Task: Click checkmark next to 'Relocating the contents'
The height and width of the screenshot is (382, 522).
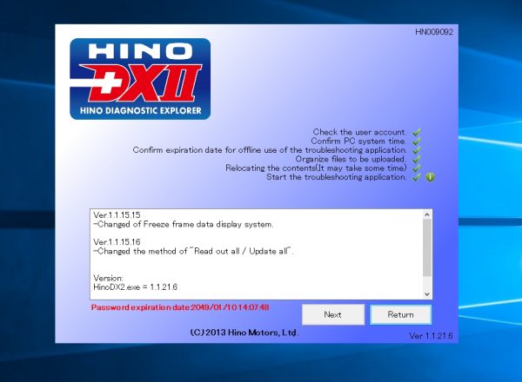Action: click(x=416, y=168)
